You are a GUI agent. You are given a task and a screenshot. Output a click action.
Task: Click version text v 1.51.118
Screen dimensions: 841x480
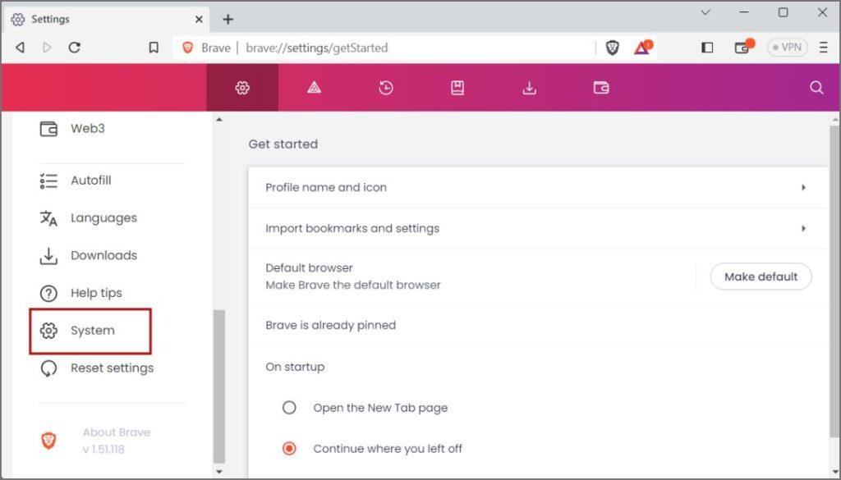point(103,450)
